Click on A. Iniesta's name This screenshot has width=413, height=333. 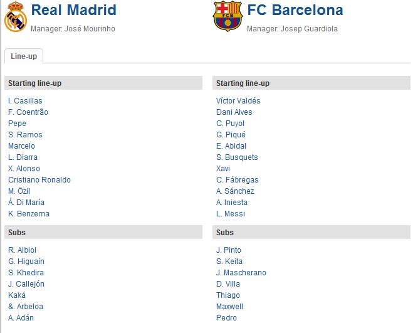pos(232,203)
